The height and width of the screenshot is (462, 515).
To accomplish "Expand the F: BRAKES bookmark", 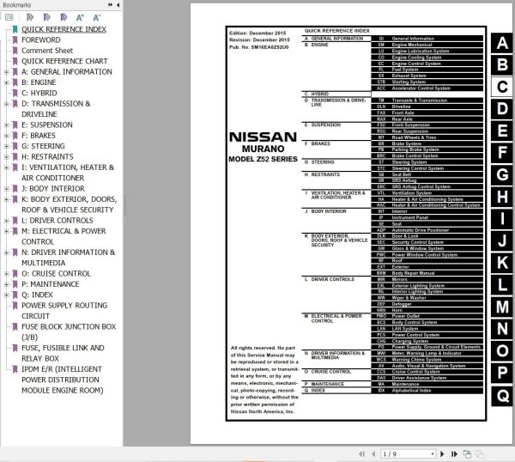I will [7, 136].
